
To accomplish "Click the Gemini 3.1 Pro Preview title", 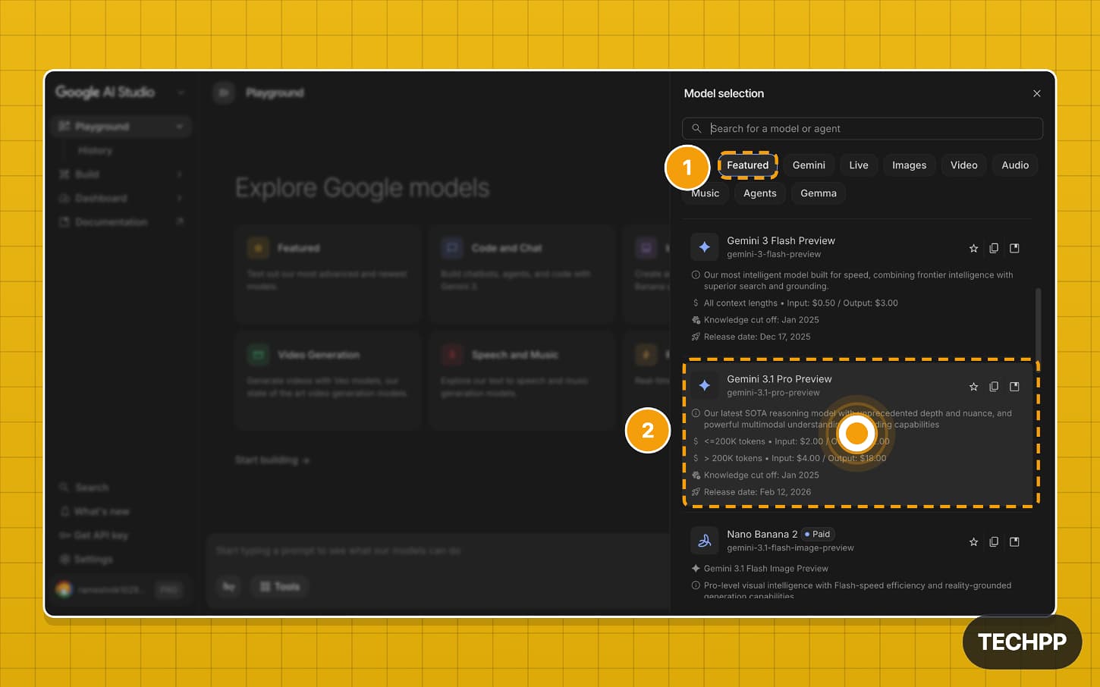I will [x=779, y=379].
